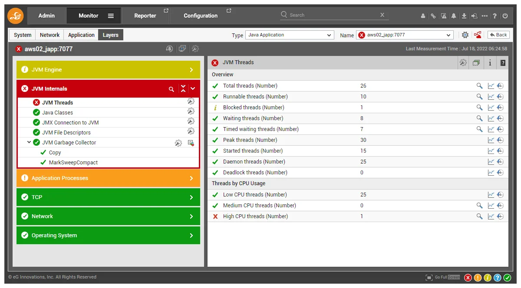Collapse JVM Garbage Collector tree node
The width and height of the screenshot is (521, 288).
[29, 142]
